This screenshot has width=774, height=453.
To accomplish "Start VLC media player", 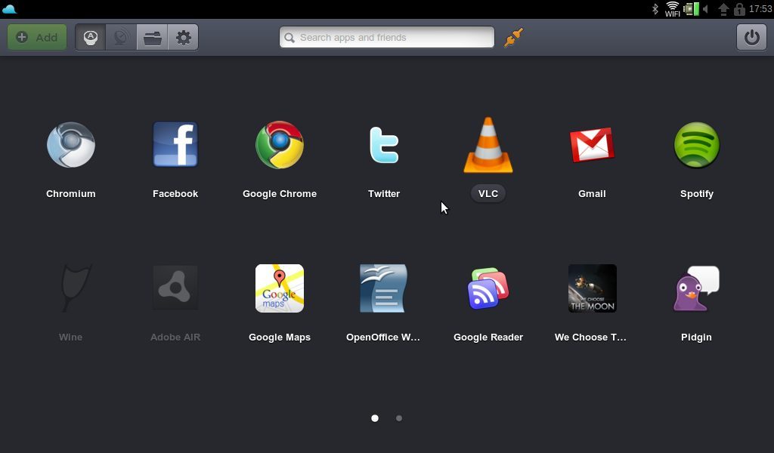I will 488,145.
